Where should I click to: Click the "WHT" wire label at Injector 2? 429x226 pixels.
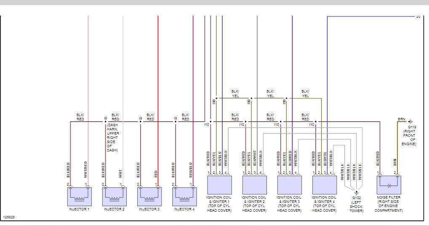click(120, 174)
